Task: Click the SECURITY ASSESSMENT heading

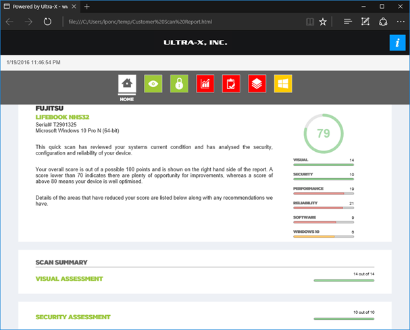Action: [72, 317]
